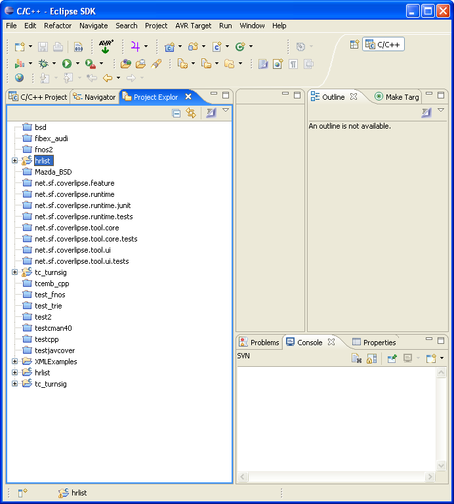
Task: Close the Console view tab
Action: (x=331, y=342)
